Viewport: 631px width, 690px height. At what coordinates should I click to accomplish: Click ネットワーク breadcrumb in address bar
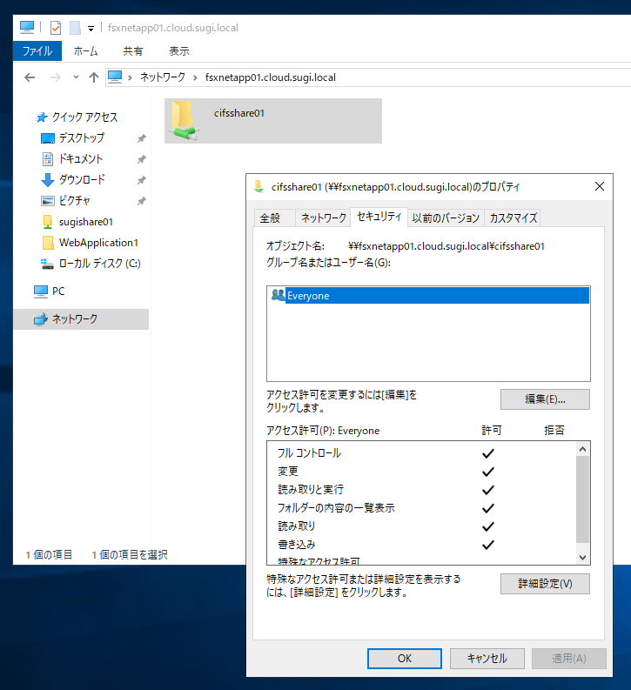pos(163,77)
